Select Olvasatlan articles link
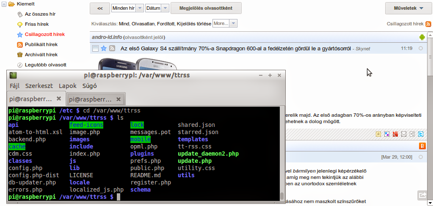Image resolution: width=433 pixels, height=206 pixels. click(x=143, y=24)
